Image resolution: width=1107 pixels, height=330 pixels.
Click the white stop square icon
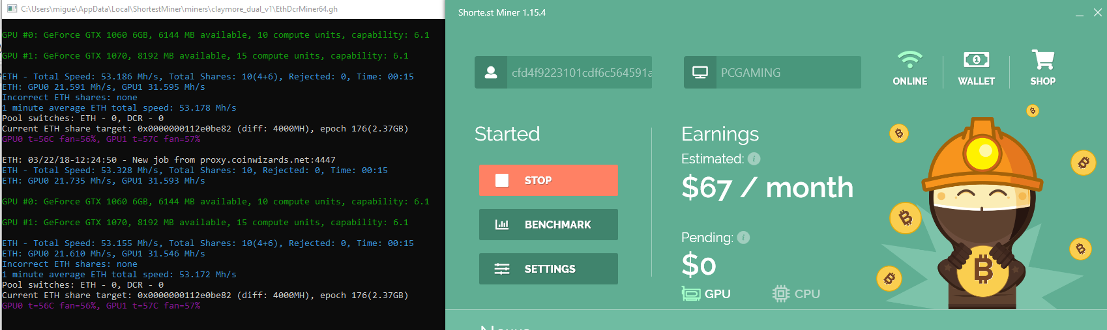pyautogui.click(x=502, y=180)
